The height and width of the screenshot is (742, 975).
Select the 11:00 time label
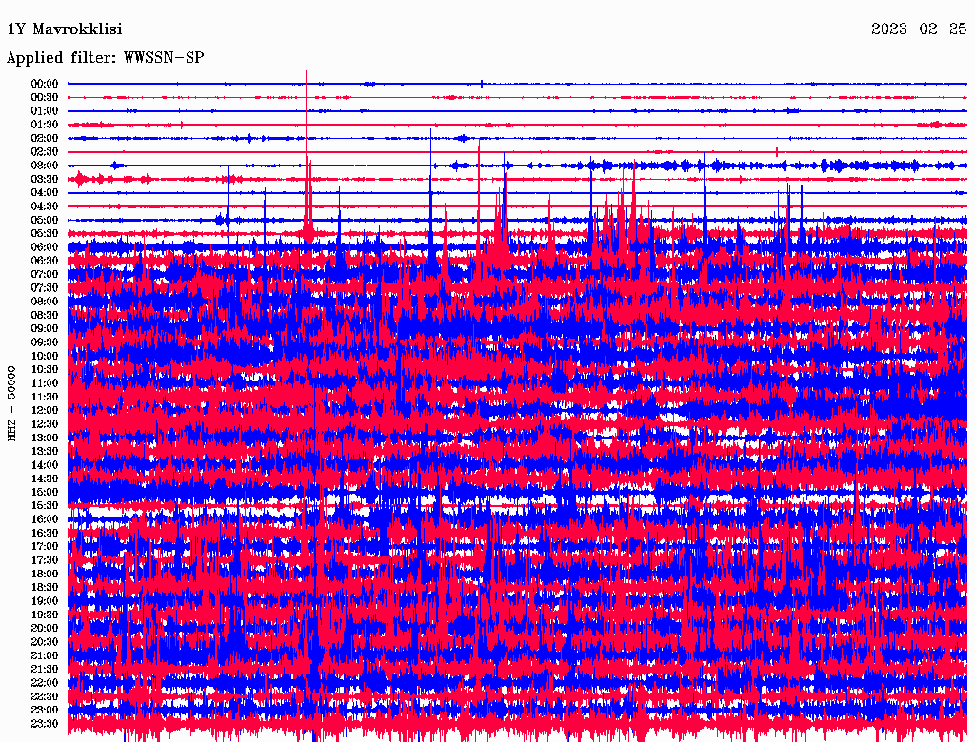point(45,383)
